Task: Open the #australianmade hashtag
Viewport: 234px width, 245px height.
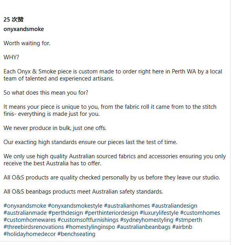Action: (x=25, y=213)
